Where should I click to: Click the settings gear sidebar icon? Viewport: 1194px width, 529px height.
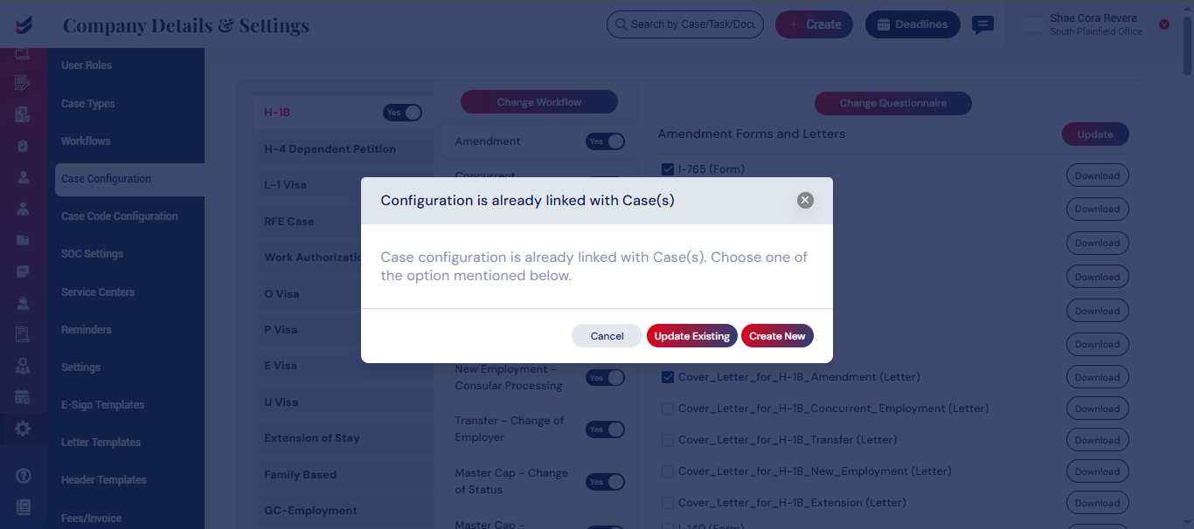click(23, 429)
